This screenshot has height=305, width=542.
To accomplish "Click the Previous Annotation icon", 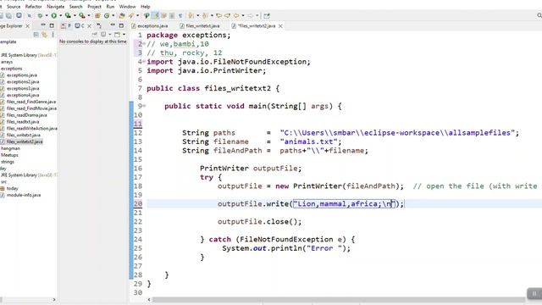I will pyautogui.click(x=205, y=15).
